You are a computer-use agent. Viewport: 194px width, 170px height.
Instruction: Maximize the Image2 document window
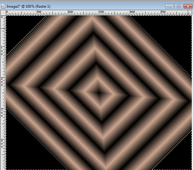click(x=179, y=6)
